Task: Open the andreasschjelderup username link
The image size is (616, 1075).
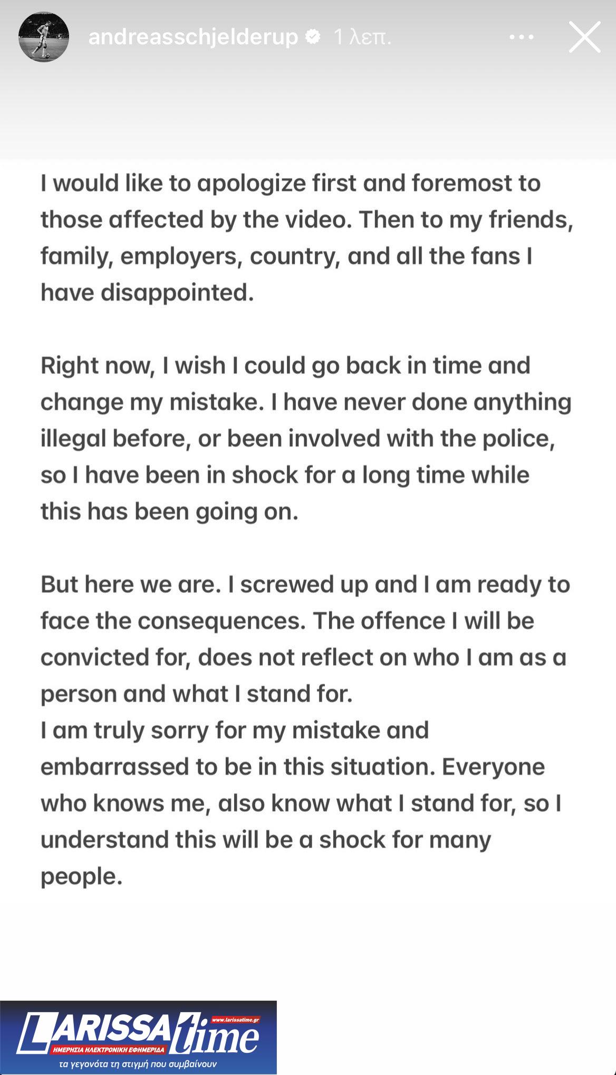Action: pos(193,37)
